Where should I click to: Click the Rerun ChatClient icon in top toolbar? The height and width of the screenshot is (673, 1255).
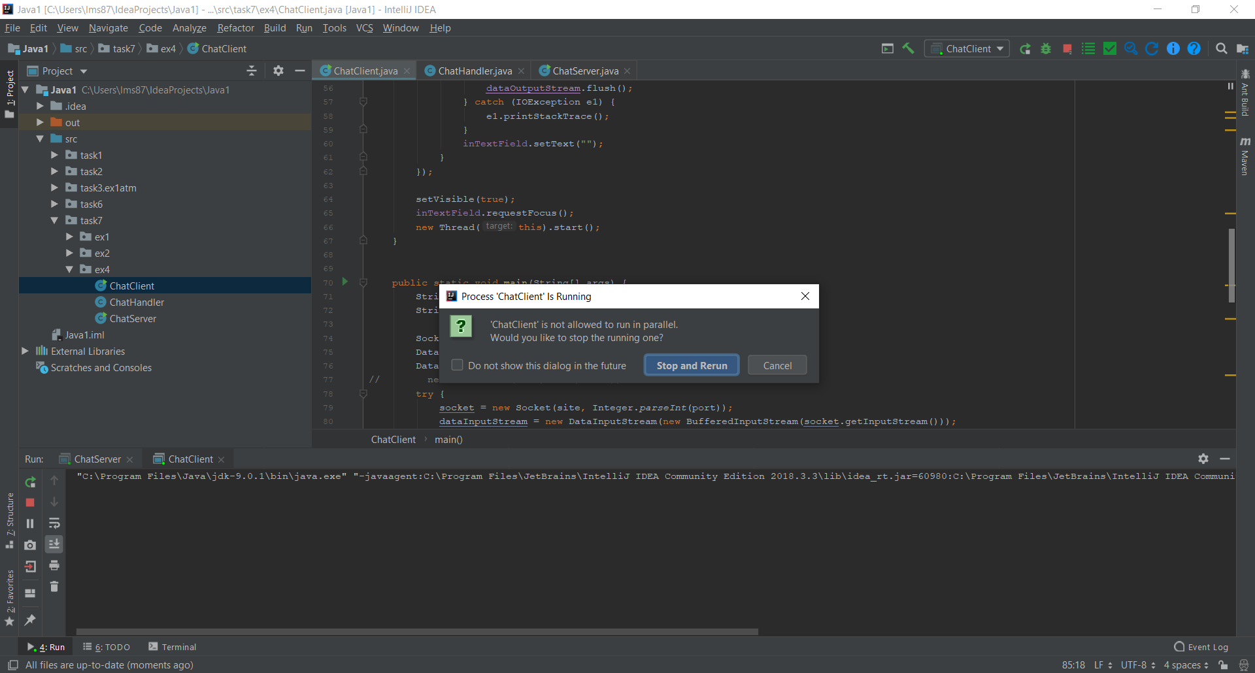[x=1026, y=48]
